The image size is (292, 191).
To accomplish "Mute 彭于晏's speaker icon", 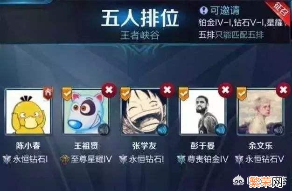I will point(221,129).
